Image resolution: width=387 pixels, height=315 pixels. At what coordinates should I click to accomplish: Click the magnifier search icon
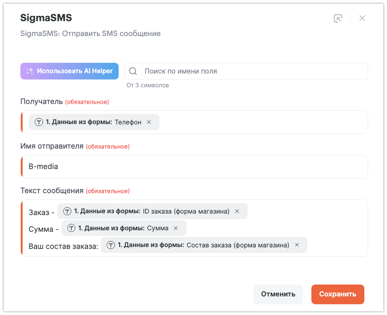click(133, 71)
